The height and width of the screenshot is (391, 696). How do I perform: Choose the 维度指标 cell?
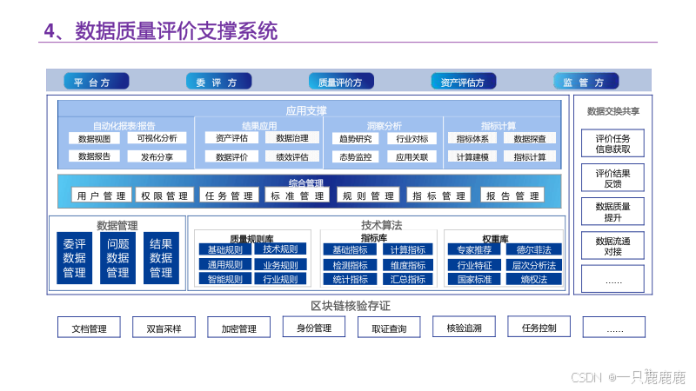coord(407,265)
